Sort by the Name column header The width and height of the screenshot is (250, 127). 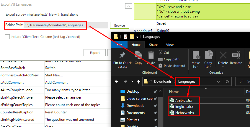pos(174,92)
